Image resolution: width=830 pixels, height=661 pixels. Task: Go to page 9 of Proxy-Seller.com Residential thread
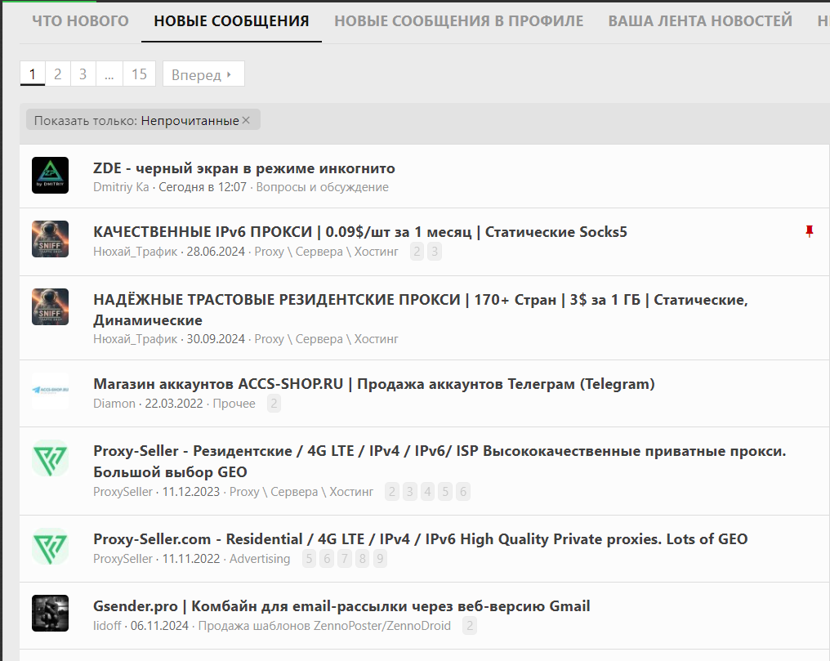coord(380,558)
